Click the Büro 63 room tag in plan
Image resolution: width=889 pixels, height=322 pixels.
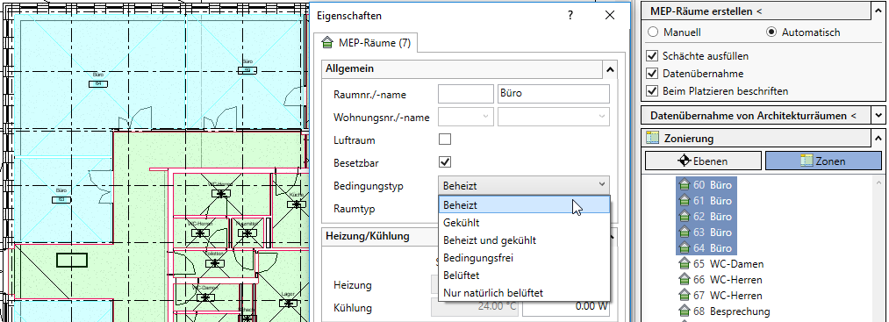point(61,199)
